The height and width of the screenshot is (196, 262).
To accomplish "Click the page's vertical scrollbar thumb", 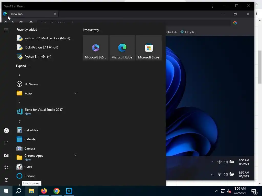I will point(260,67).
